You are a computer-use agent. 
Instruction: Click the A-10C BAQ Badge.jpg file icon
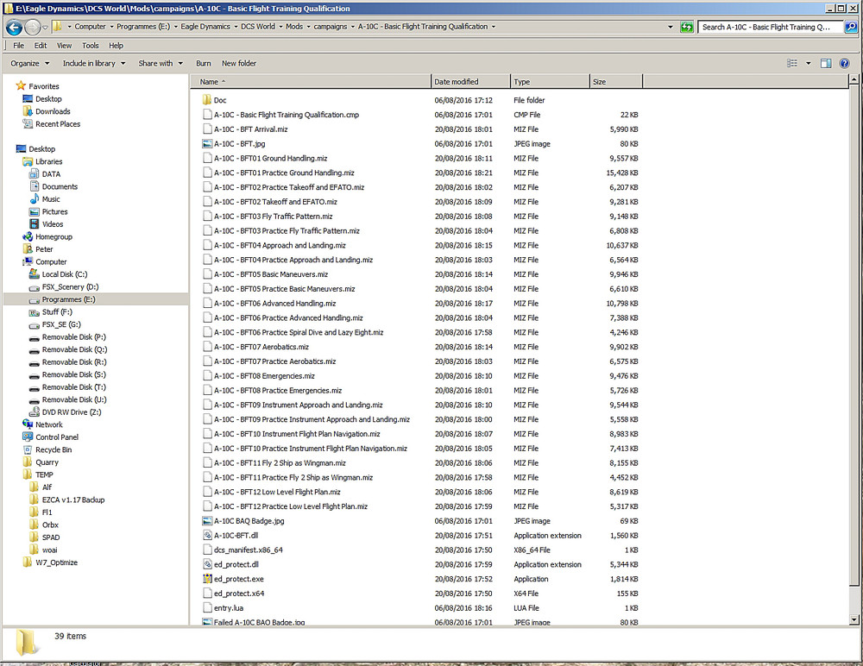pyautogui.click(x=207, y=521)
